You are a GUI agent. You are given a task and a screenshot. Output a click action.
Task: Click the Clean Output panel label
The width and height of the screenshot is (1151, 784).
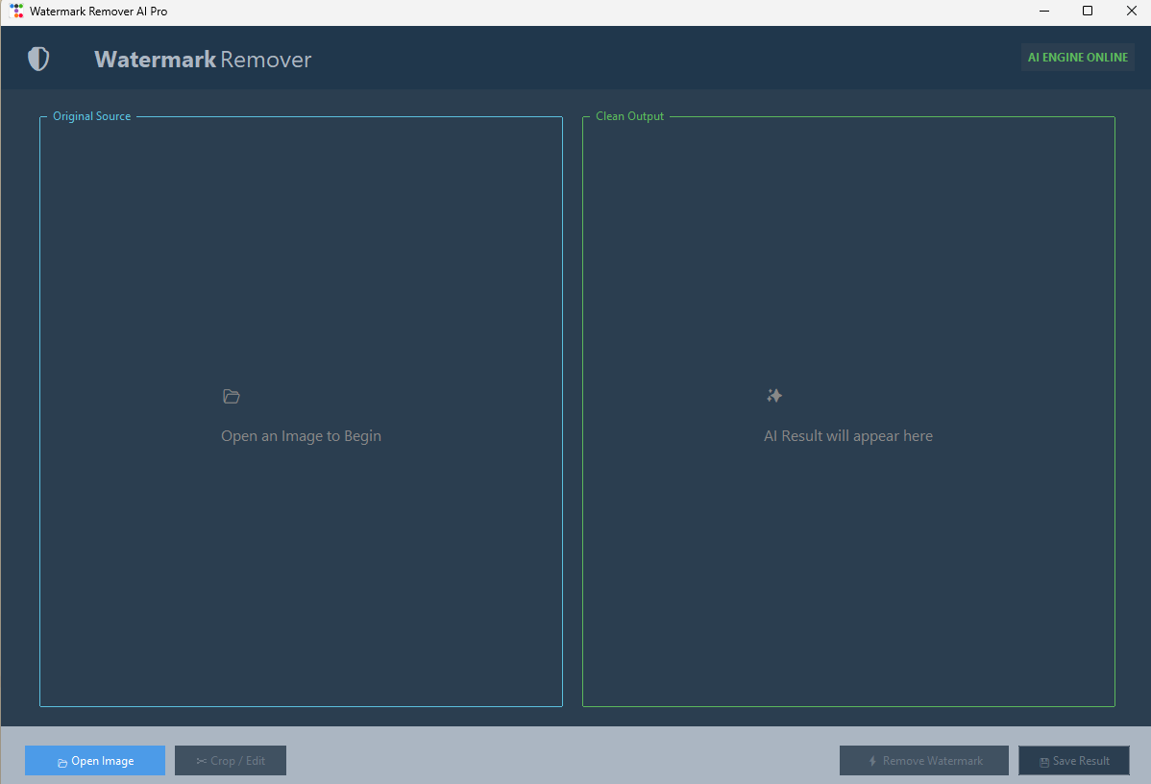click(x=629, y=116)
